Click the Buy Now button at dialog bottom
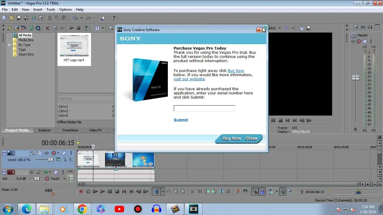Image resolution: width=383 pixels, height=215 pixels. click(232, 139)
